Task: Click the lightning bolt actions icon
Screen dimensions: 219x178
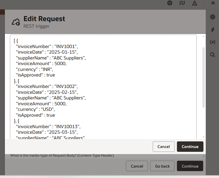Action: [213, 29]
